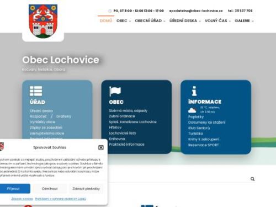This screenshot has height=207, width=276.
Task: Expand the Obec dropdown menu
Action: [124, 21]
